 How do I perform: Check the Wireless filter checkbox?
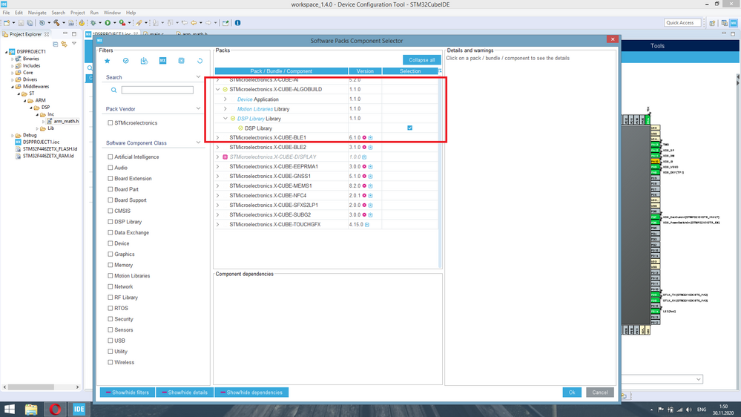(x=110, y=363)
